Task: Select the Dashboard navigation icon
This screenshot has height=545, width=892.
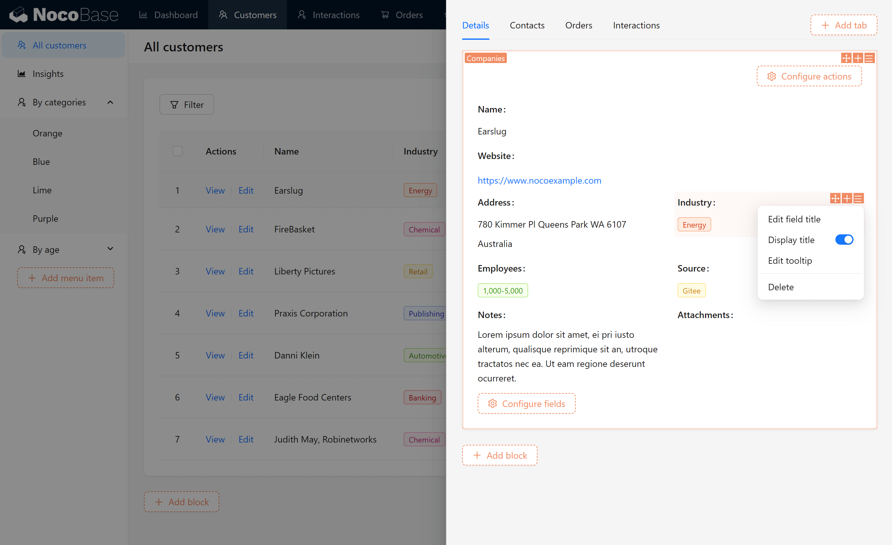Action: [x=143, y=15]
